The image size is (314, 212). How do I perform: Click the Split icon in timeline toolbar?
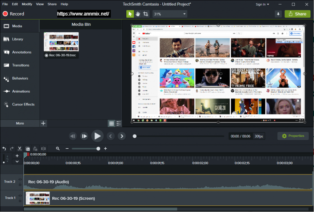pos(43,149)
